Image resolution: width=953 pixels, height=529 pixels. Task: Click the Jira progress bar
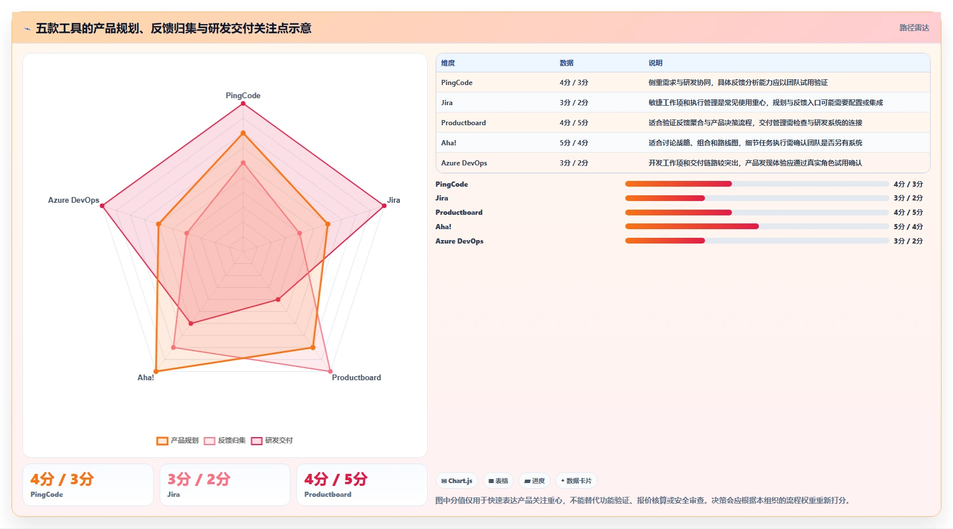pos(757,198)
